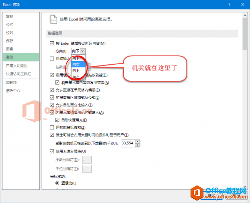
Task: Toggle 允许自动百分比输入 checkbox
Action: tap(52, 105)
